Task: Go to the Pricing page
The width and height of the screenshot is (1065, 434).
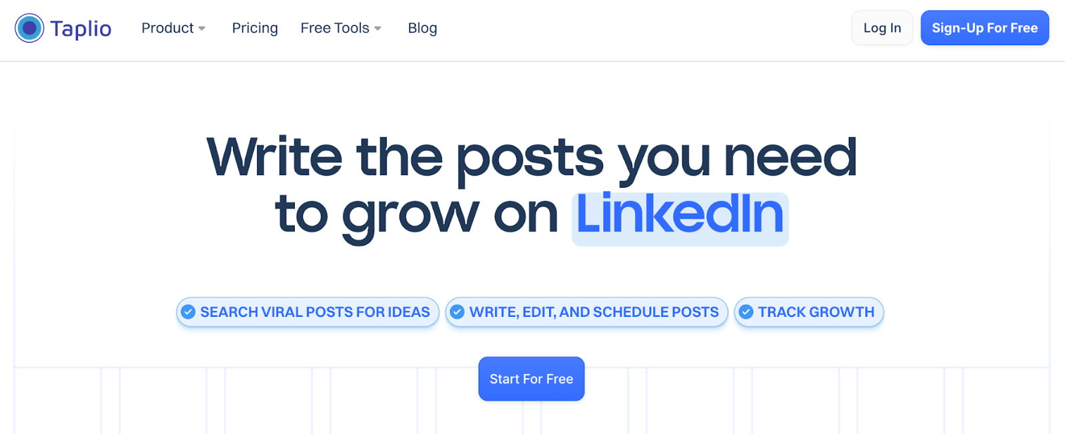Action: click(x=255, y=28)
